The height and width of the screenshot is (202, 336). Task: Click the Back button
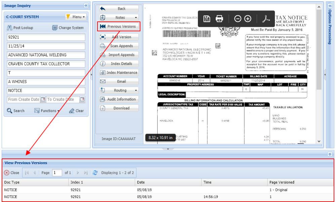[x=119, y=8]
